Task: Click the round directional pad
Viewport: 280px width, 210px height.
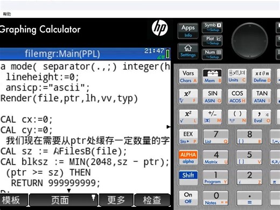Action: click(x=249, y=41)
